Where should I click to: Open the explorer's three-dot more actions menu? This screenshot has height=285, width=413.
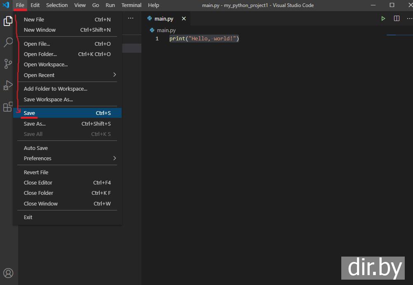[x=131, y=19]
